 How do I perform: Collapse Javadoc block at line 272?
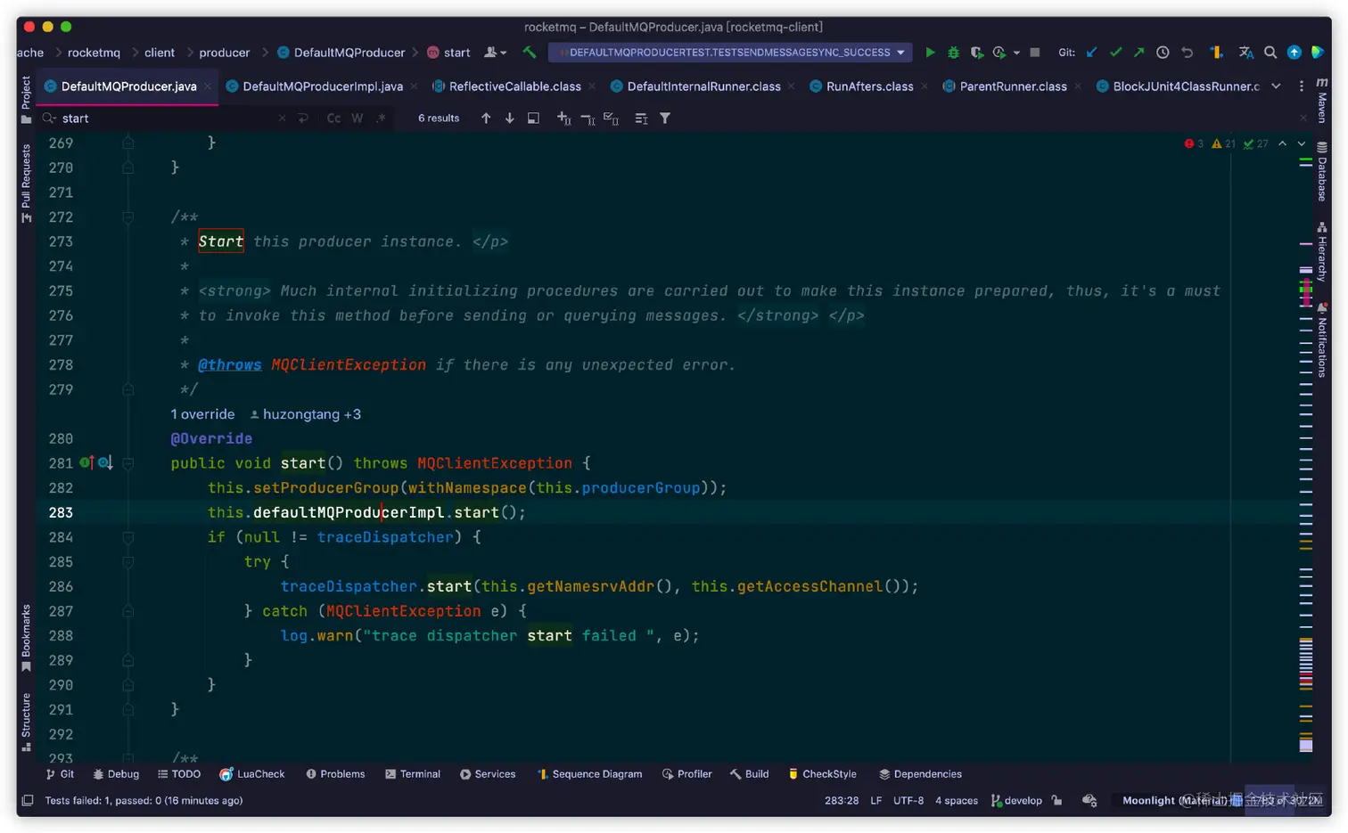point(127,216)
